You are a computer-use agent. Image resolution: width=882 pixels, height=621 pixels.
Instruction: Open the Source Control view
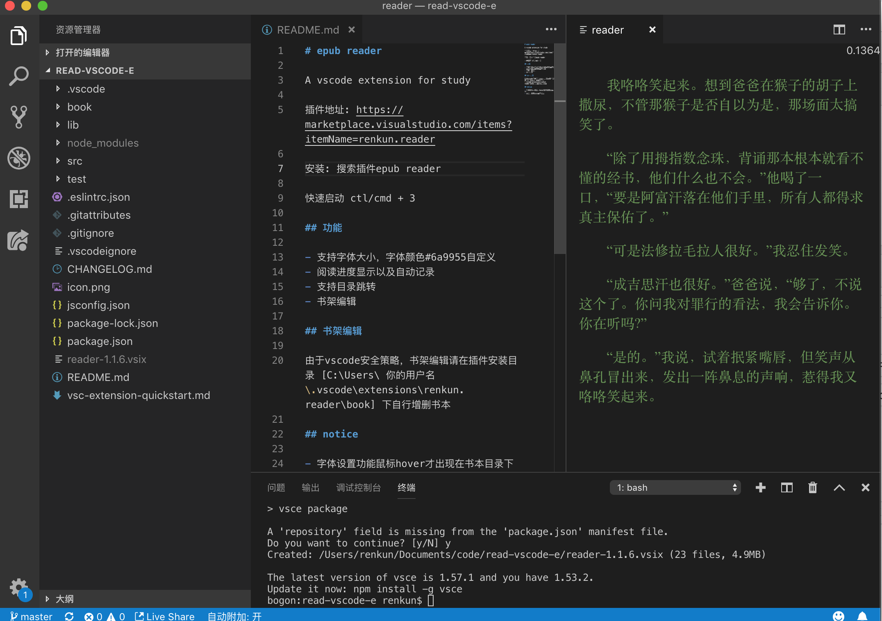pos(19,117)
